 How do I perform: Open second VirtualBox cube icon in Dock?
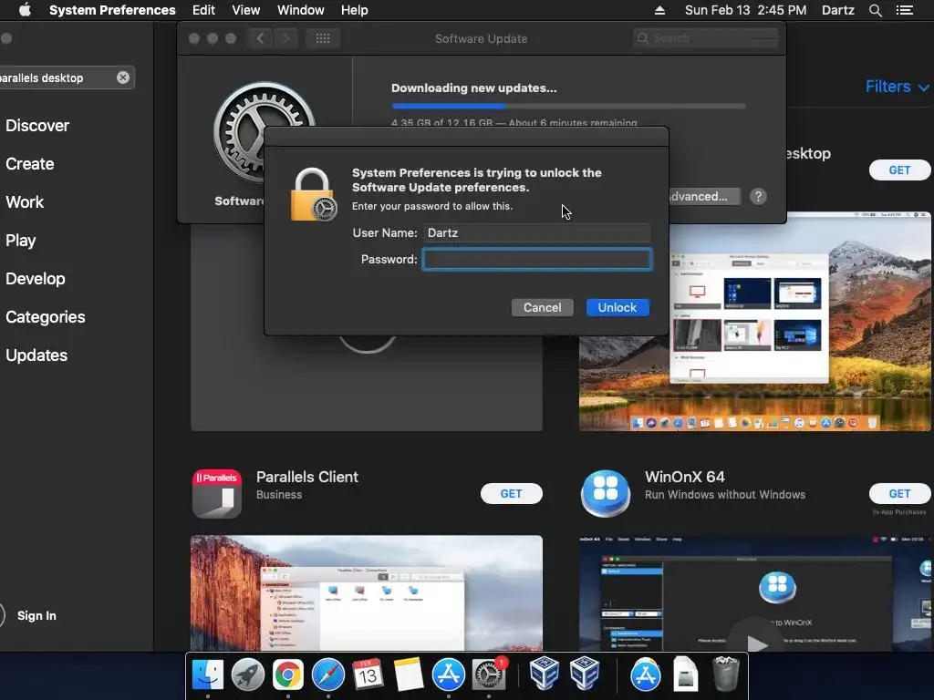point(585,674)
